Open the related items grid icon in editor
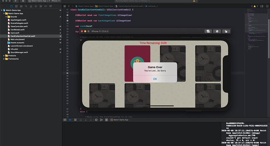This screenshot has width=270, height=146. tap(65, 6)
